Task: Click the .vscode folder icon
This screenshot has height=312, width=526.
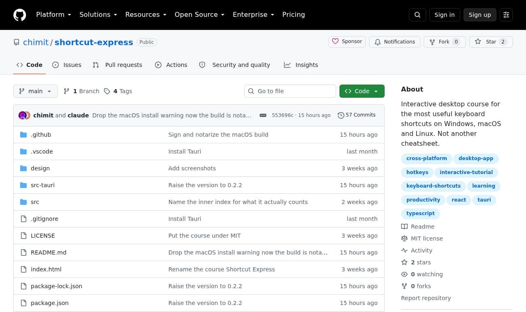Action: [23, 151]
